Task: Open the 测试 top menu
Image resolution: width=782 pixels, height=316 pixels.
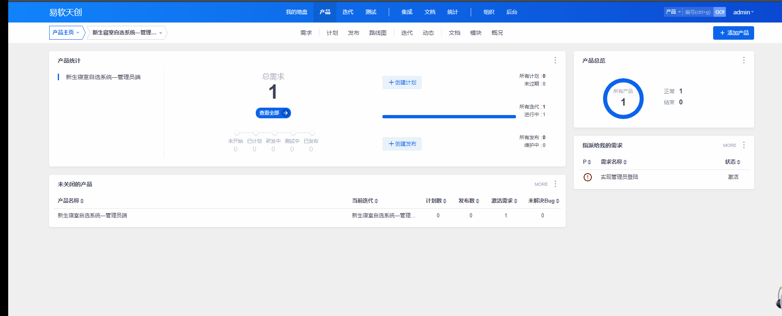Action: point(371,12)
